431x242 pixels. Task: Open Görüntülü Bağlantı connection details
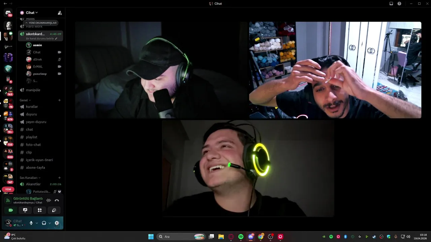point(28,199)
